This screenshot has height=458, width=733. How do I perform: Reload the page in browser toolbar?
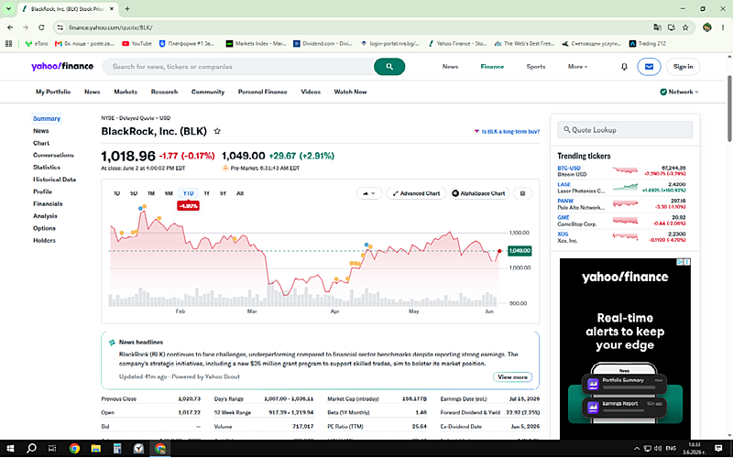tap(41, 27)
